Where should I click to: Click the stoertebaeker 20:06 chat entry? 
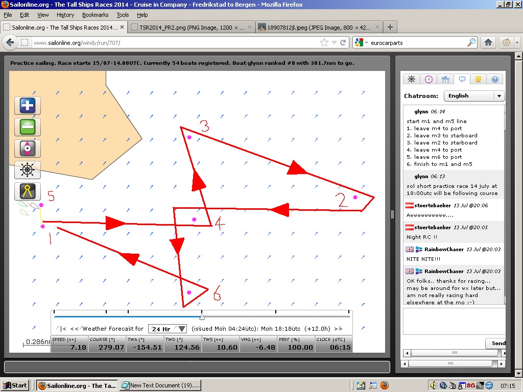454,210
